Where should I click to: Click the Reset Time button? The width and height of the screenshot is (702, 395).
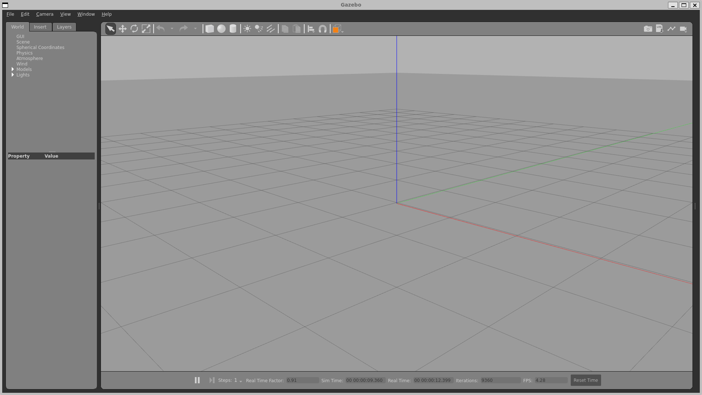[586, 380]
